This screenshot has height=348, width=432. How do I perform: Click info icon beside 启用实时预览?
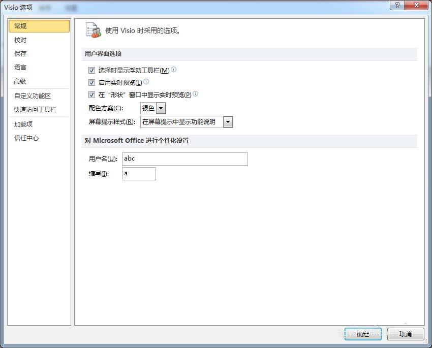[146, 82]
